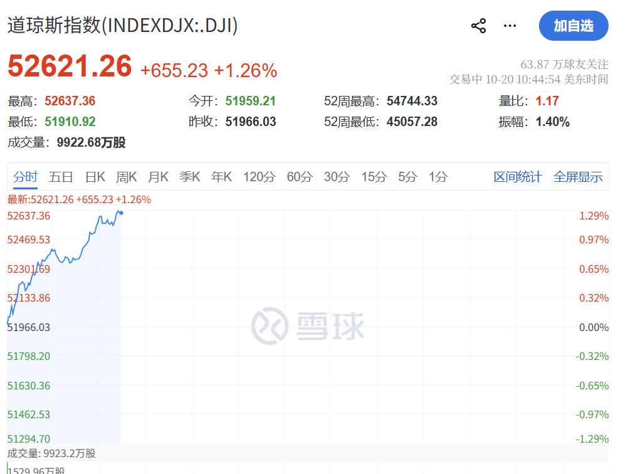Switch to the 120分 chart tab
Screen dimensions: 628x474
[x=259, y=177]
